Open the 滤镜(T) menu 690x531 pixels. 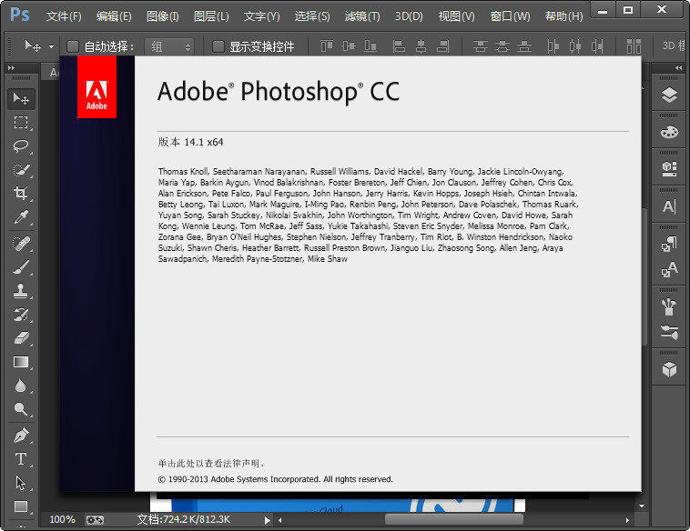[362, 16]
